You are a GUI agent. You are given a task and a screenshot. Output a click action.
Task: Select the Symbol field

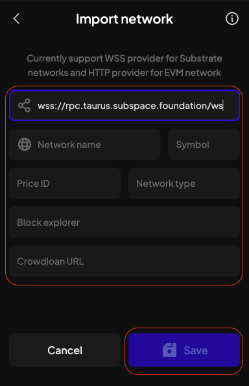[x=204, y=145]
